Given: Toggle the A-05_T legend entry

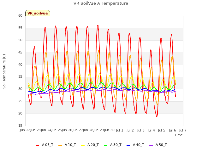Looking at the screenshot, I should (45, 145).
